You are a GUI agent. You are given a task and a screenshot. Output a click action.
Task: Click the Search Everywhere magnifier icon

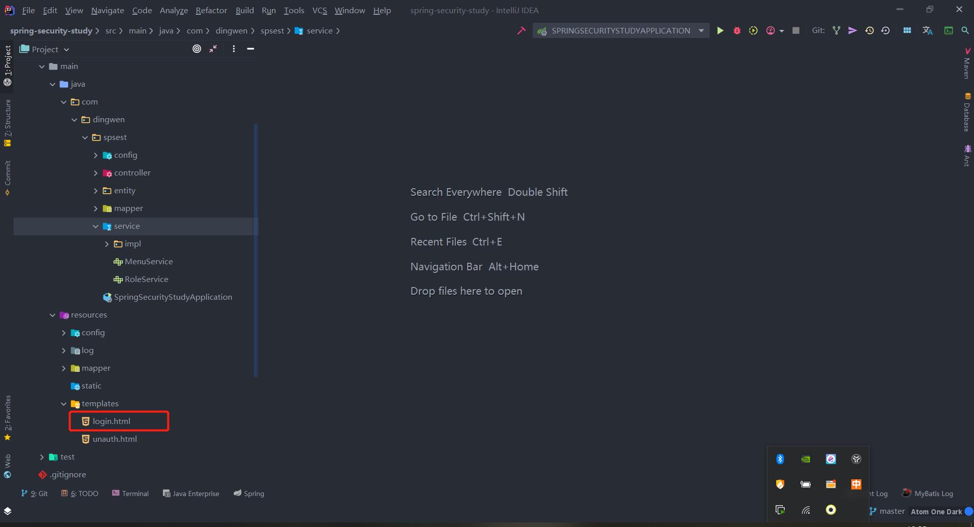[965, 31]
